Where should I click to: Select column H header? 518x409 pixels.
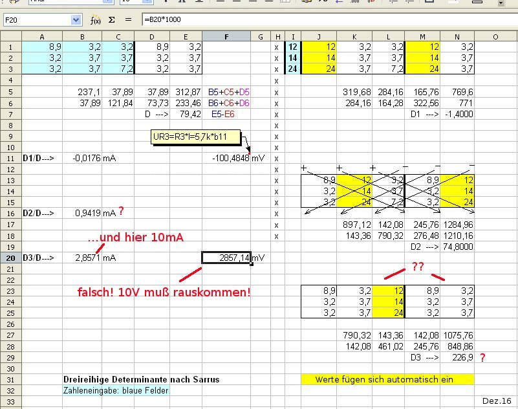tap(277, 36)
